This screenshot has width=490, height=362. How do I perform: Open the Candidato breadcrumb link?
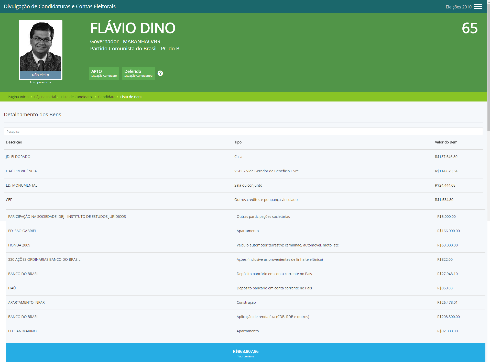107,97
